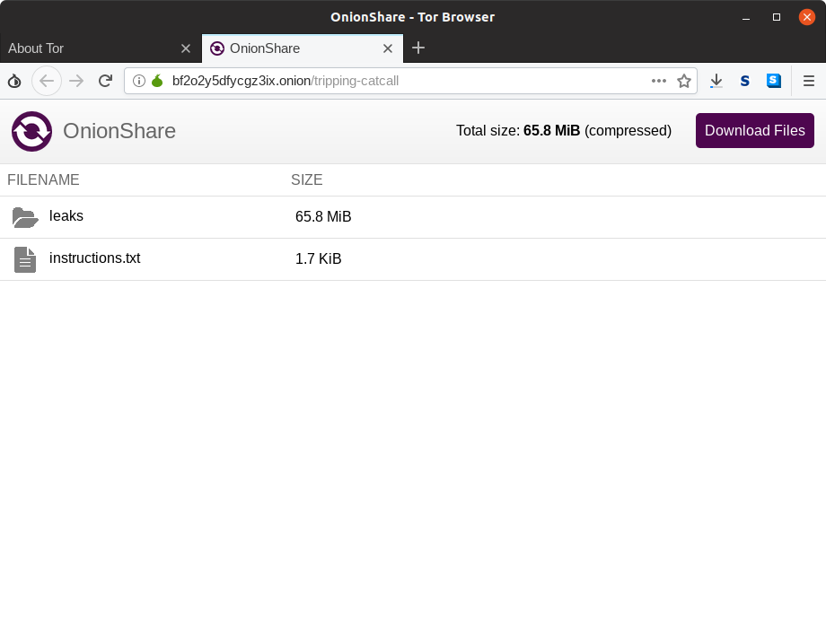Close the About Tor tab

click(x=186, y=48)
